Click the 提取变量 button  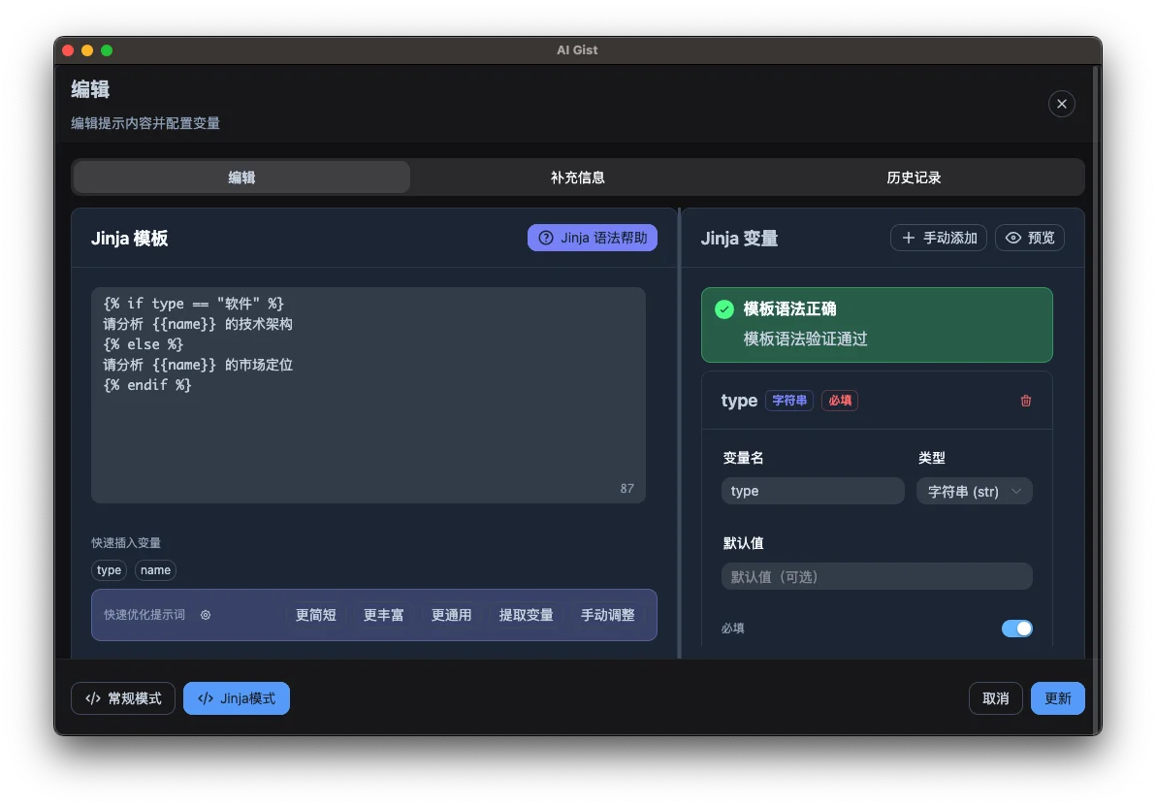(526, 614)
